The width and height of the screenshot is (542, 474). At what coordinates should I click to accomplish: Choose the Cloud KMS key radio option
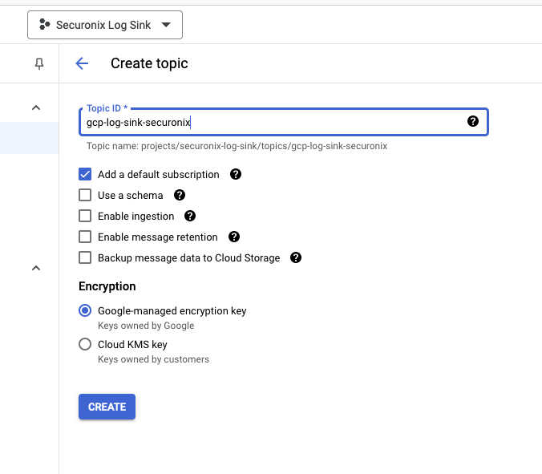[x=85, y=344]
